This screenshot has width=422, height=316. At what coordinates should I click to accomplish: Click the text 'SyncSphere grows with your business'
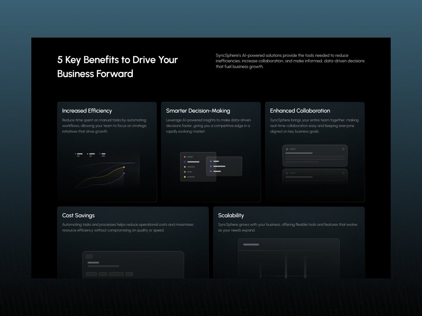pos(249,224)
